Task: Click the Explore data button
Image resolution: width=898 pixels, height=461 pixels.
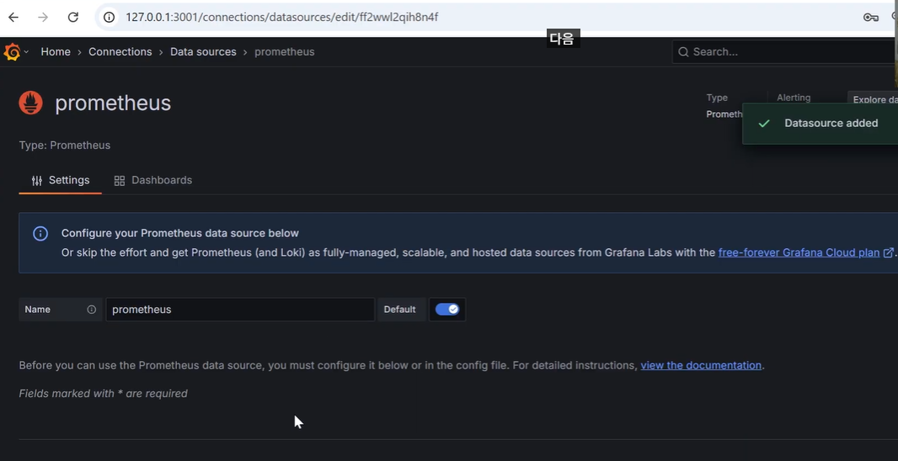Action: click(x=873, y=98)
